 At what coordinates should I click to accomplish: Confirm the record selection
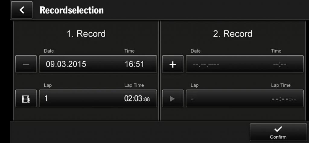(x=278, y=132)
